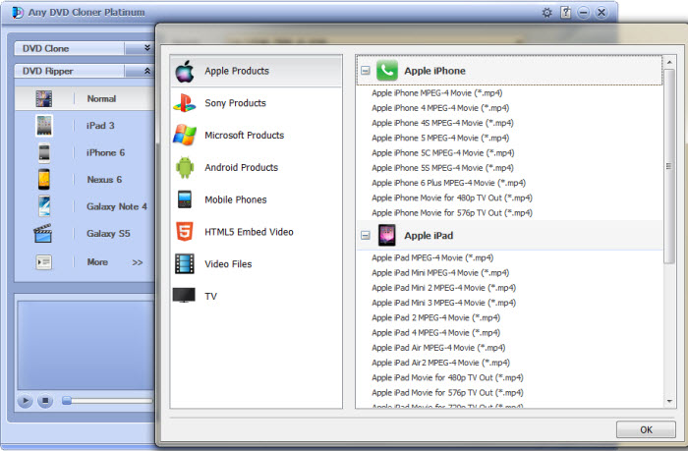Screen dimensions: 688x451
Task: Select Apple iPhone 4 MPEG-4 Movie
Action: (440, 108)
